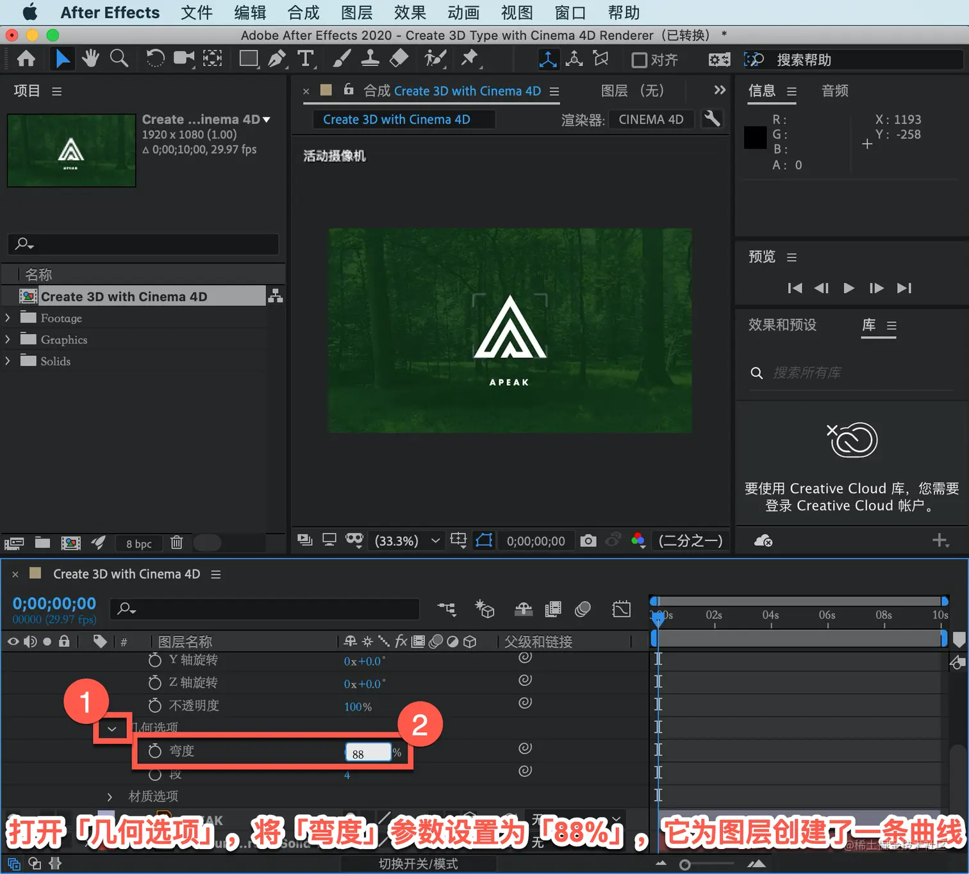Choose the Puppet Pin tool
The height and width of the screenshot is (874, 969).
coord(470,59)
